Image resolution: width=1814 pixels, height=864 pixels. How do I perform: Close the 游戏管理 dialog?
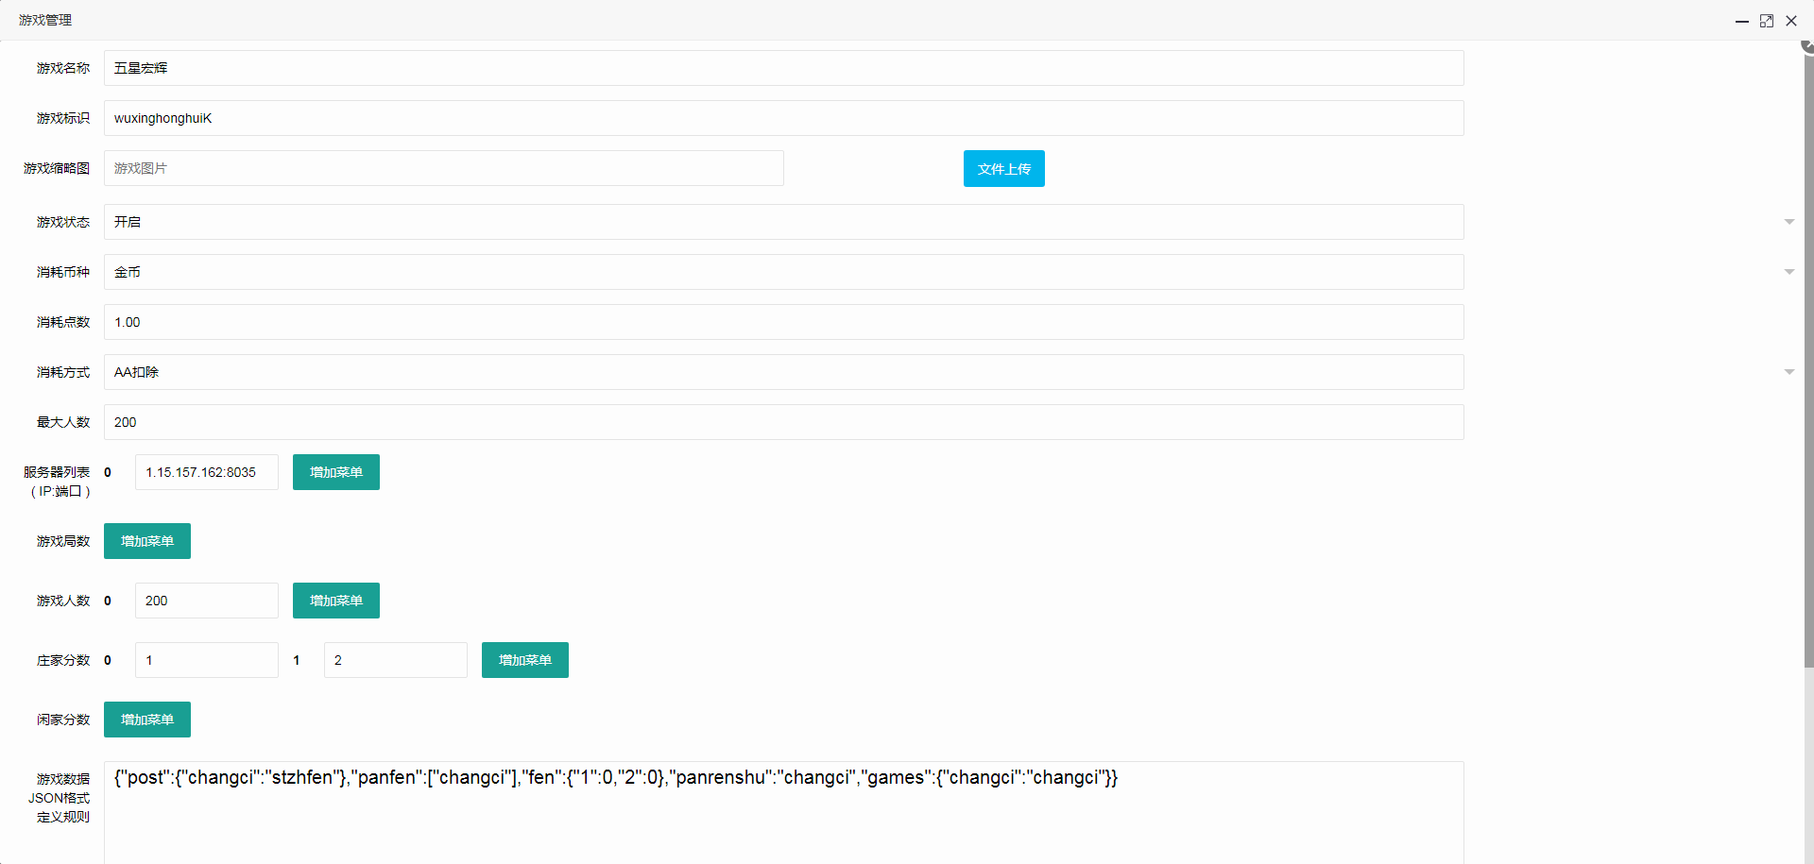click(1790, 21)
